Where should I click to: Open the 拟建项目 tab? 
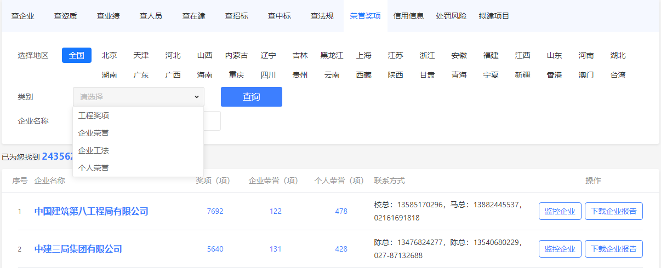click(x=494, y=16)
